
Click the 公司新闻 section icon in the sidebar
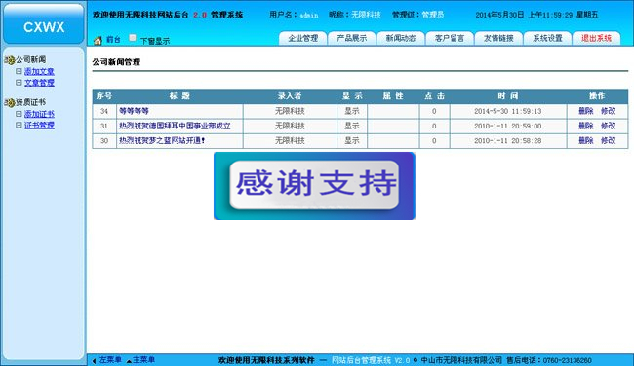10,60
